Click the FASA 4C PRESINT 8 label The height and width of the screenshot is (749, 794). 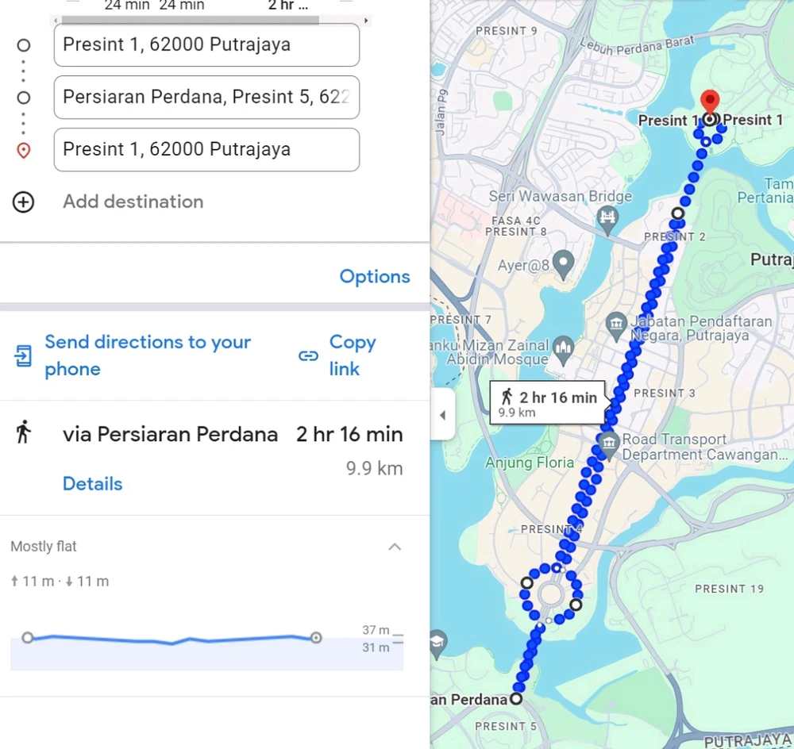(515, 226)
